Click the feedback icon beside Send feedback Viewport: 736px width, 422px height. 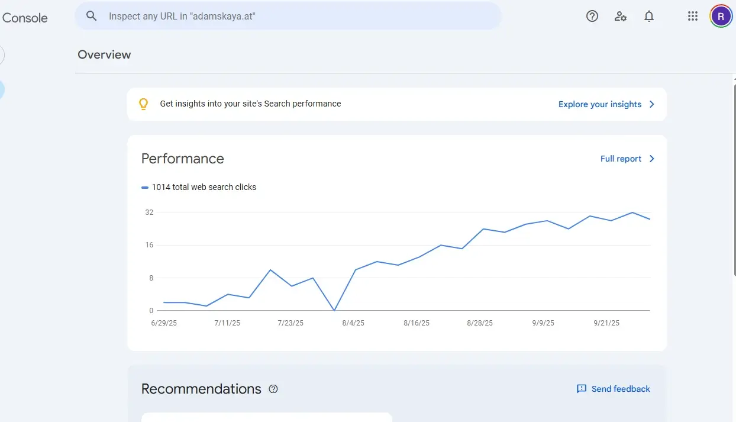click(581, 389)
